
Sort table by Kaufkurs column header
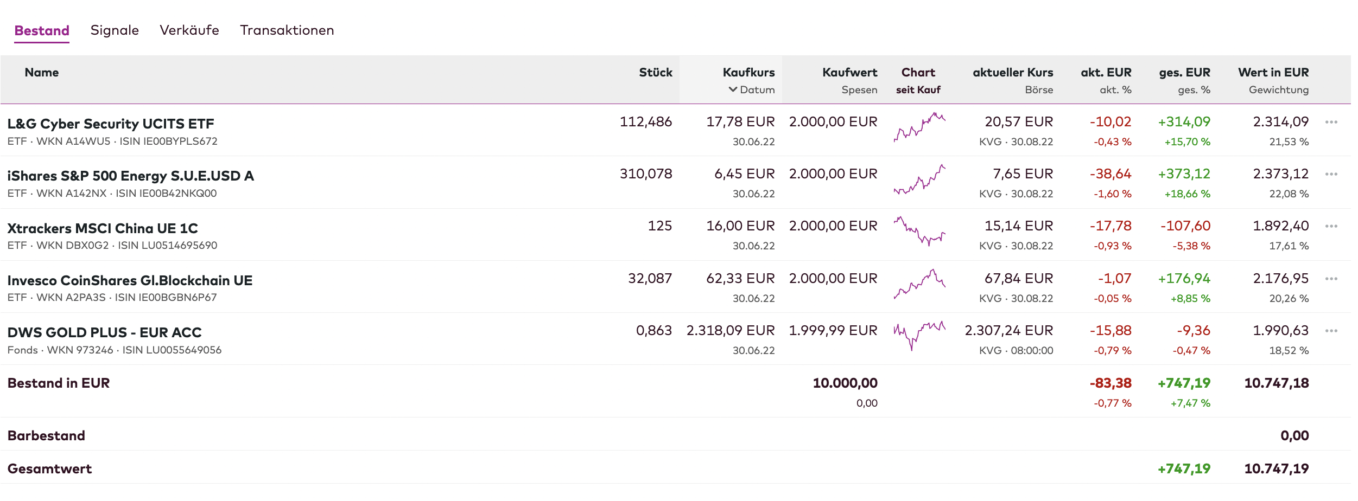(x=748, y=72)
